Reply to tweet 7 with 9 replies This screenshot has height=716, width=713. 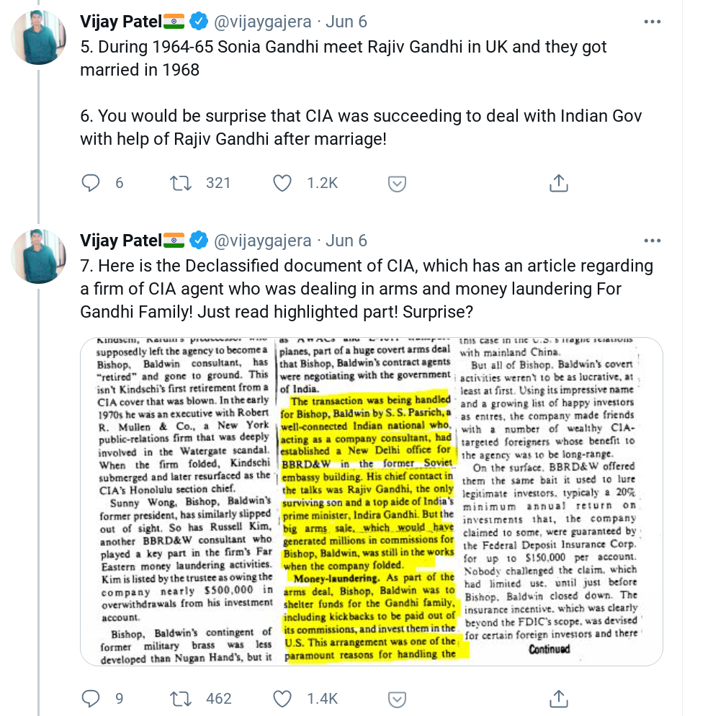click(x=90, y=699)
